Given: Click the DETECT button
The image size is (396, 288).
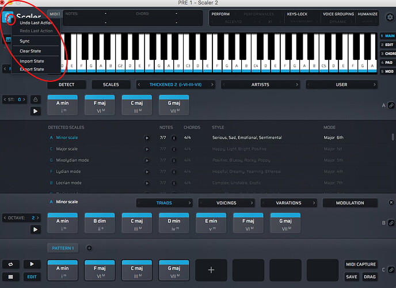Looking at the screenshot, I should click(x=66, y=85).
